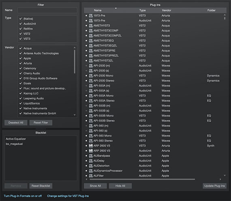Uncheck the ReWire type filter
The height and width of the screenshot is (201, 231).
point(21,29)
